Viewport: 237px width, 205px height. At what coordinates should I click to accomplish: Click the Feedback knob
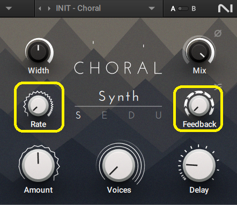[x=199, y=106]
